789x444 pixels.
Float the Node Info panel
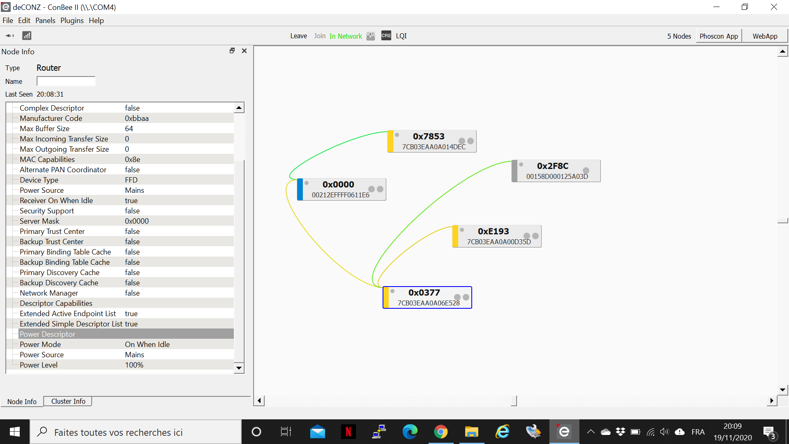pyautogui.click(x=232, y=51)
